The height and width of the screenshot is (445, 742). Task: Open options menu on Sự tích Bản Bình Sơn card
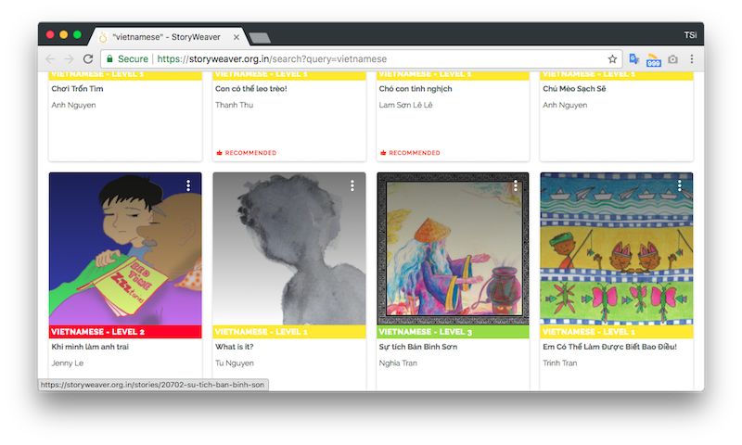tap(516, 185)
